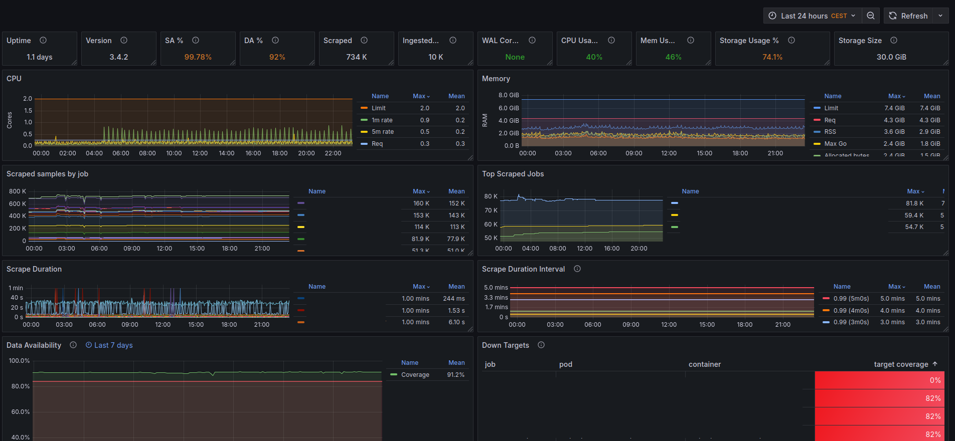Viewport: 955px width, 441px height.
Task: Toggle the 0.99 (5m0s) series visibility
Action: click(851, 299)
